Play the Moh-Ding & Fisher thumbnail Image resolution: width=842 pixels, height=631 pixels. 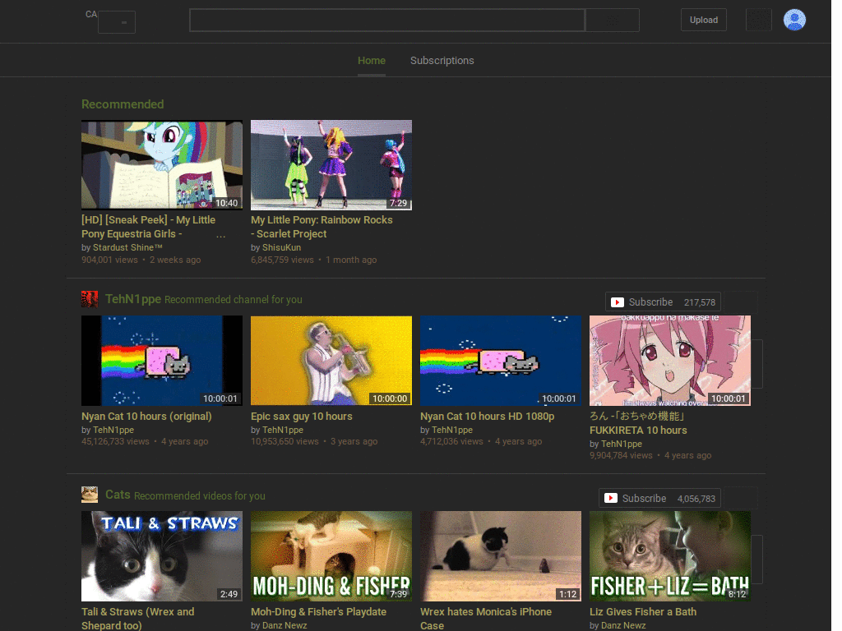(x=331, y=556)
